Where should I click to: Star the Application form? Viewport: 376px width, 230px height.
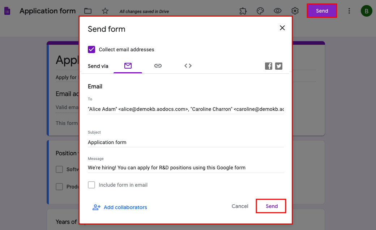pyautogui.click(x=105, y=11)
